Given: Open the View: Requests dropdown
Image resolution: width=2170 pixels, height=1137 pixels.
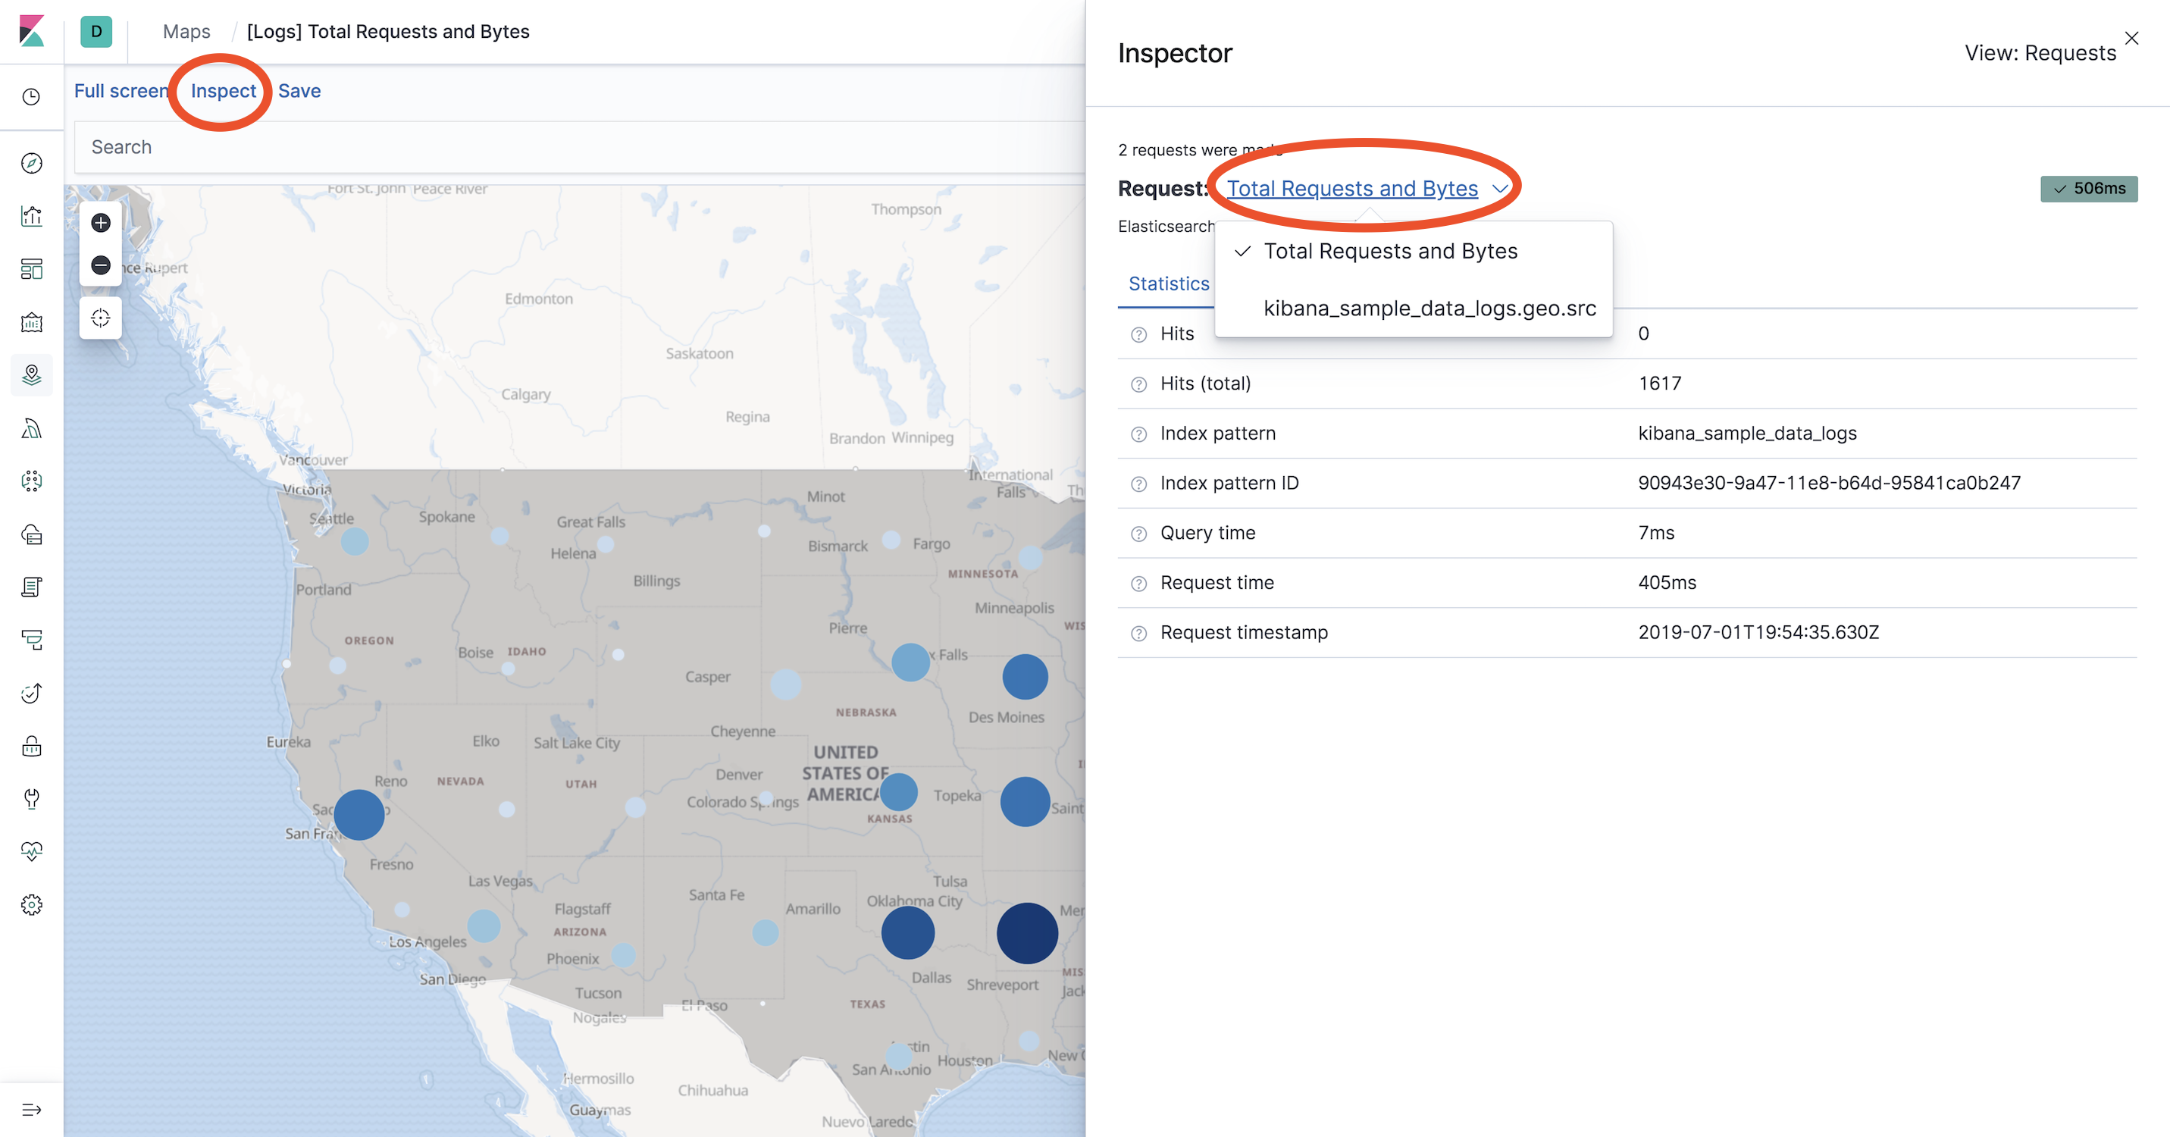Looking at the screenshot, I should [2040, 53].
